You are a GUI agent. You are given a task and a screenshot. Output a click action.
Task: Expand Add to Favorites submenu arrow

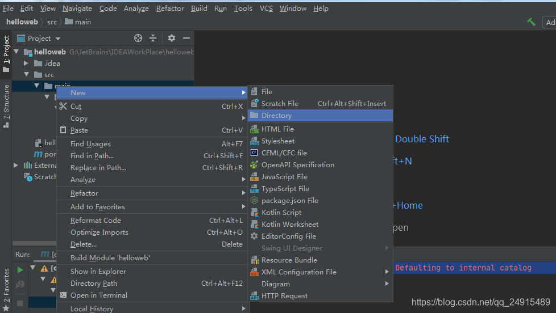point(243,206)
